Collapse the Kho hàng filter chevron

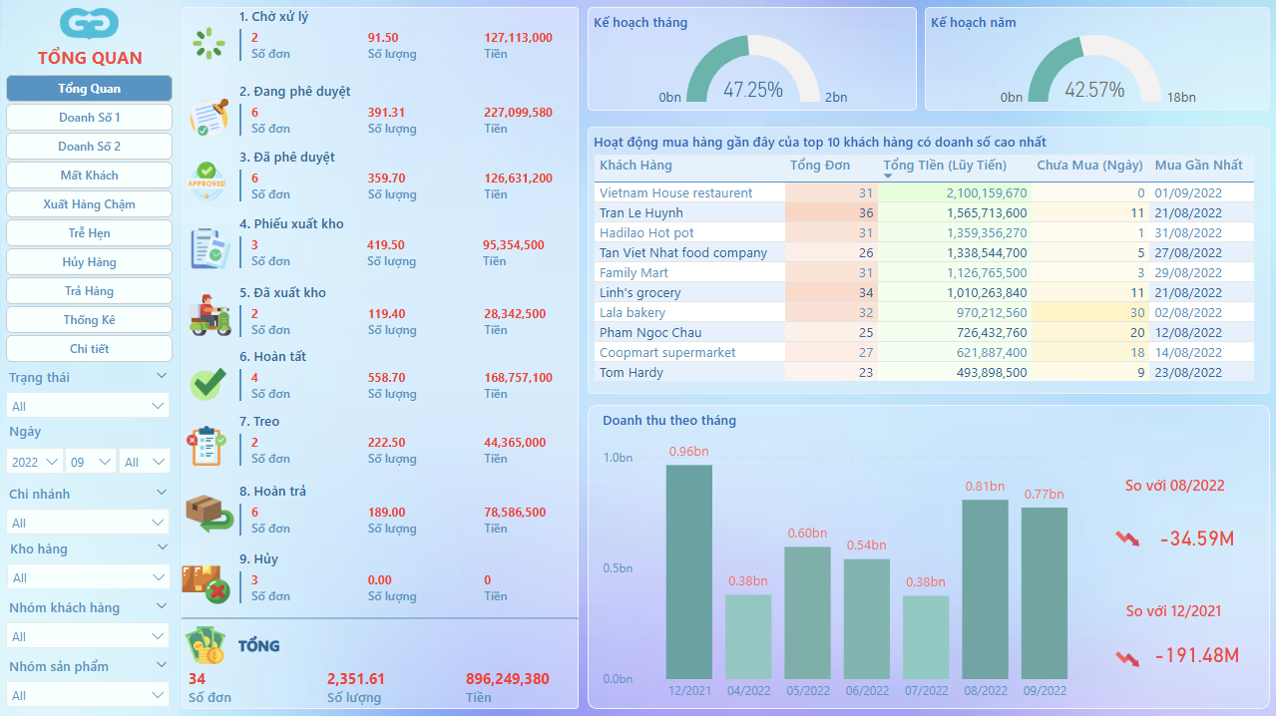click(162, 548)
